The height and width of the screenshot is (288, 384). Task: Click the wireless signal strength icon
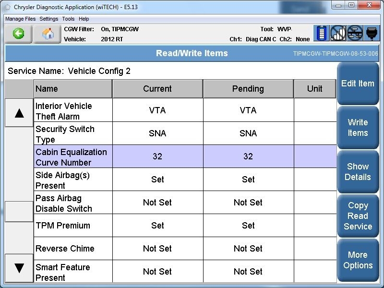(338, 34)
